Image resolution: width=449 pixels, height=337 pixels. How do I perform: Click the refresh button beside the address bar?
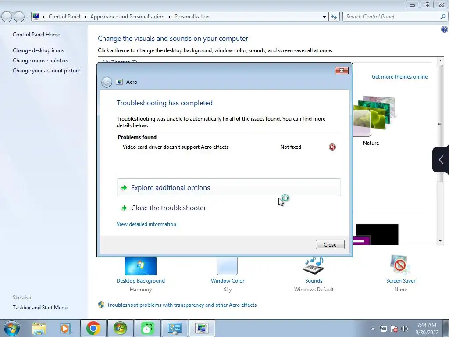pos(334,17)
